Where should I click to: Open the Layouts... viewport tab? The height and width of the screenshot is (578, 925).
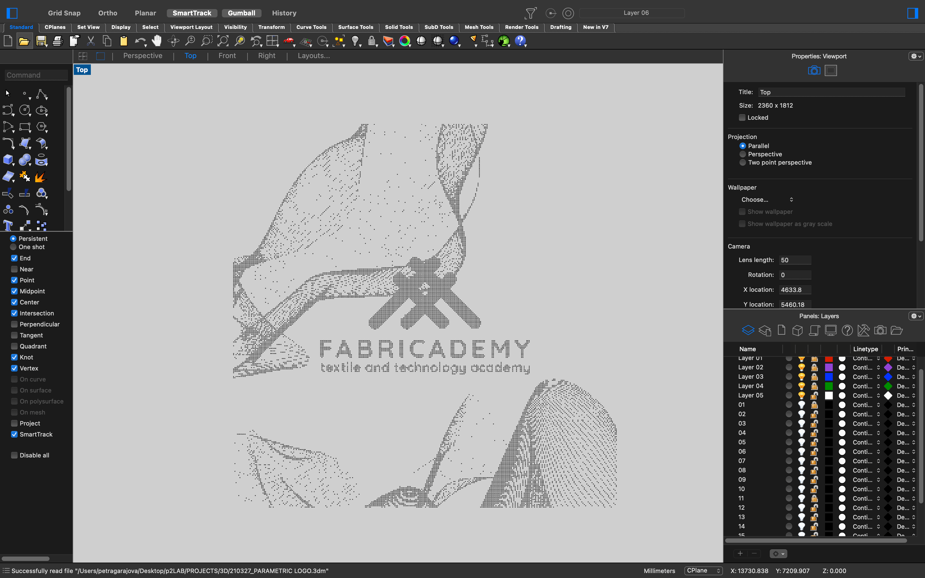(314, 56)
